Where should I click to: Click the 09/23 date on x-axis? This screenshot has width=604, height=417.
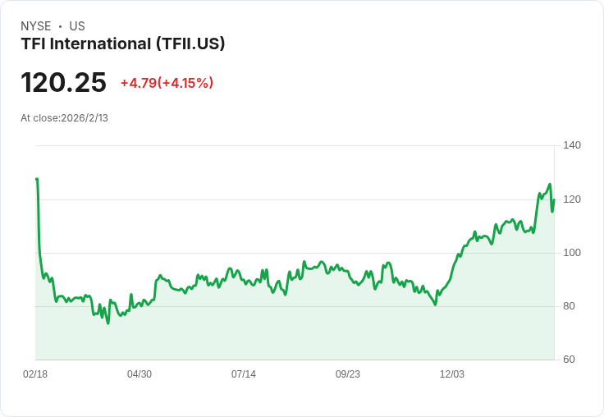(348, 374)
